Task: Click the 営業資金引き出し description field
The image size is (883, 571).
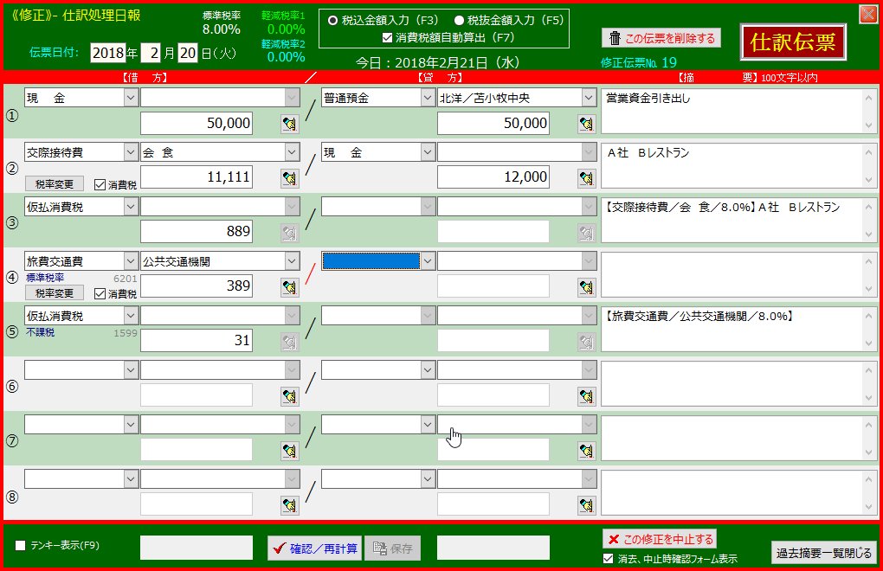Action: click(732, 112)
